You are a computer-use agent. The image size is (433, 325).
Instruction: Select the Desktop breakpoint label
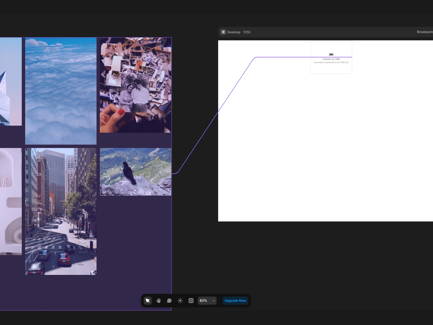(234, 32)
